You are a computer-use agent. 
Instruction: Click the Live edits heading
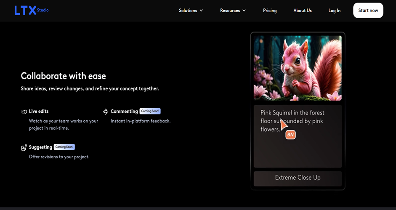pos(39,112)
